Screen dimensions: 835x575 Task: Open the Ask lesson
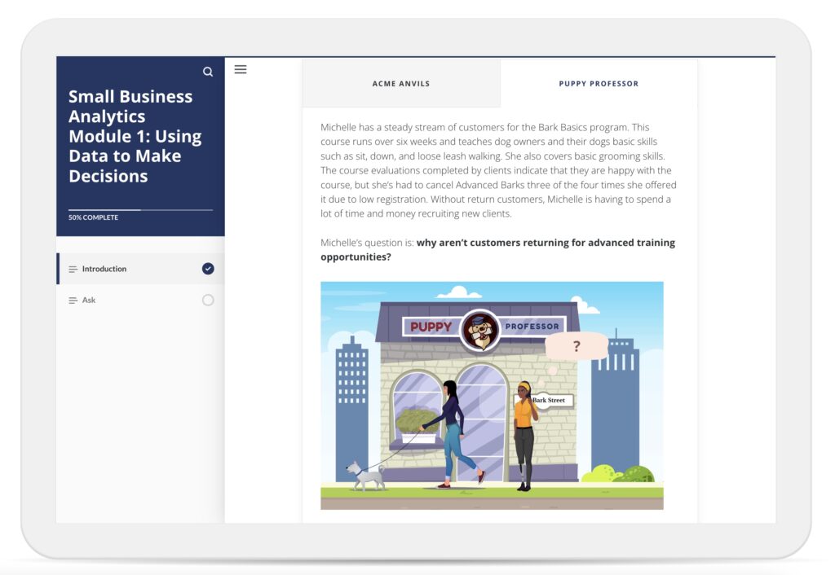tap(89, 301)
